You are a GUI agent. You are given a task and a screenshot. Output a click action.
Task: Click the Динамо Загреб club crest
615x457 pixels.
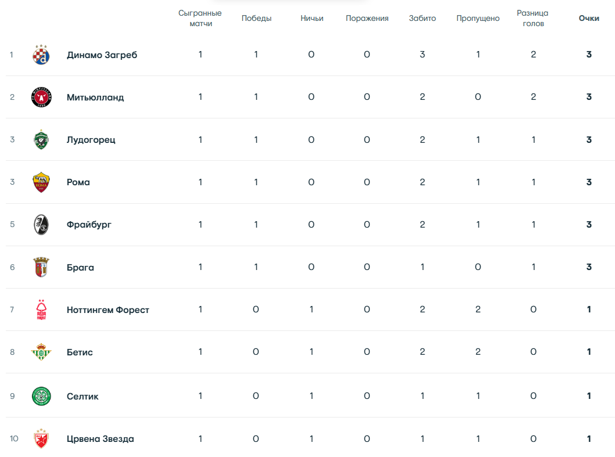click(41, 55)
